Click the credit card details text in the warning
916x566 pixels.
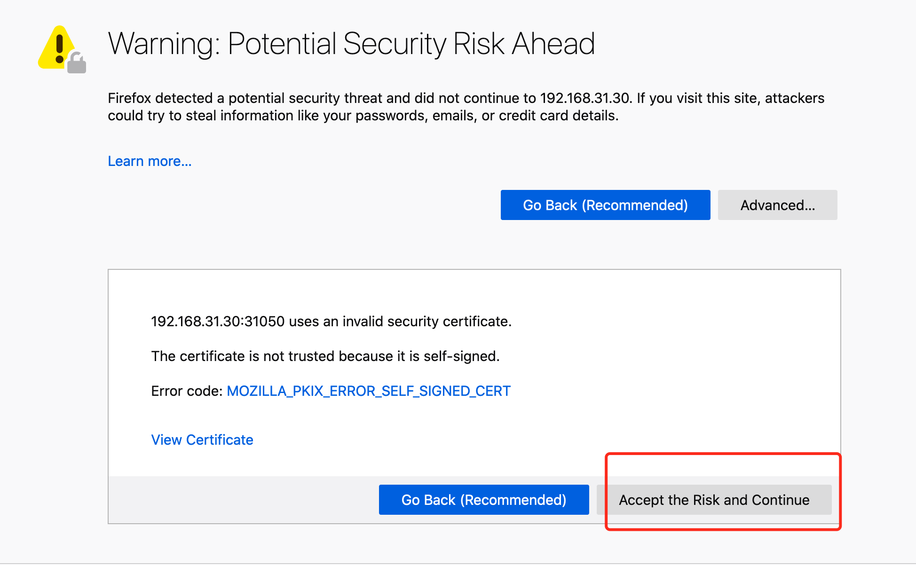click(x=558, y=116)
